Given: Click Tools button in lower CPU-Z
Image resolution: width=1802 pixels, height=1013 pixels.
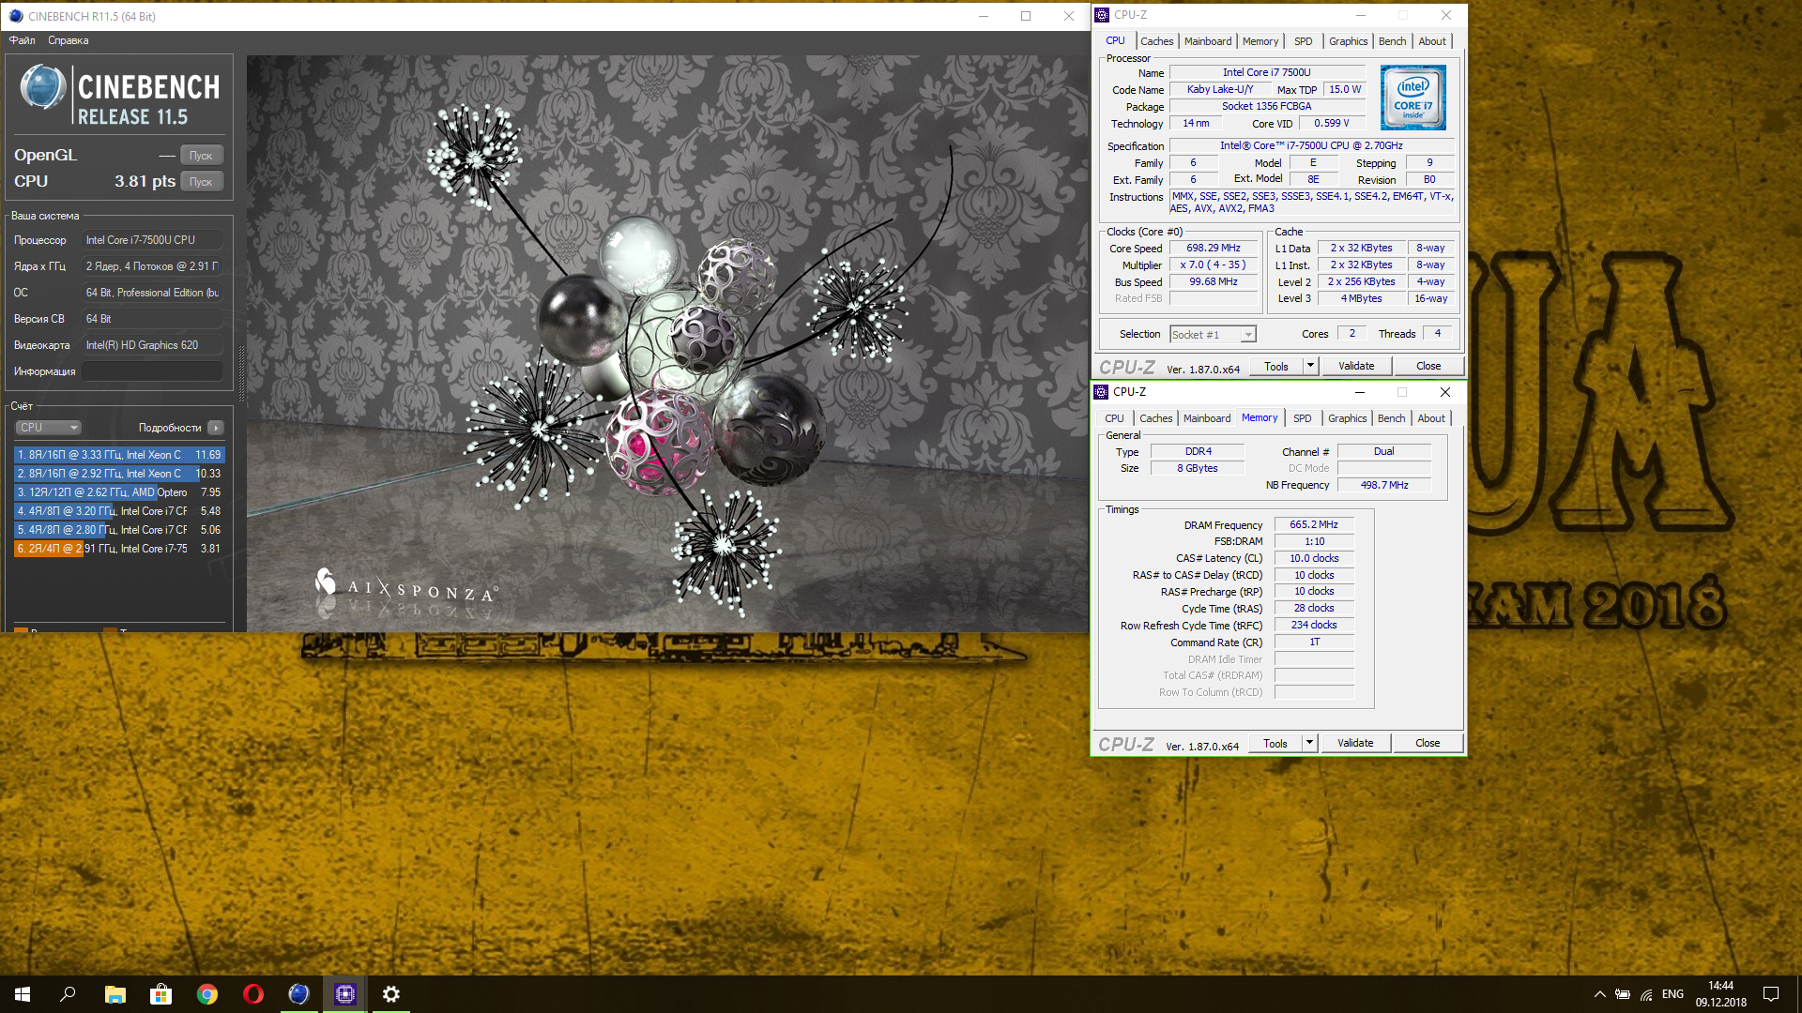Looking at the screenshot, I should click(1275, 743).
